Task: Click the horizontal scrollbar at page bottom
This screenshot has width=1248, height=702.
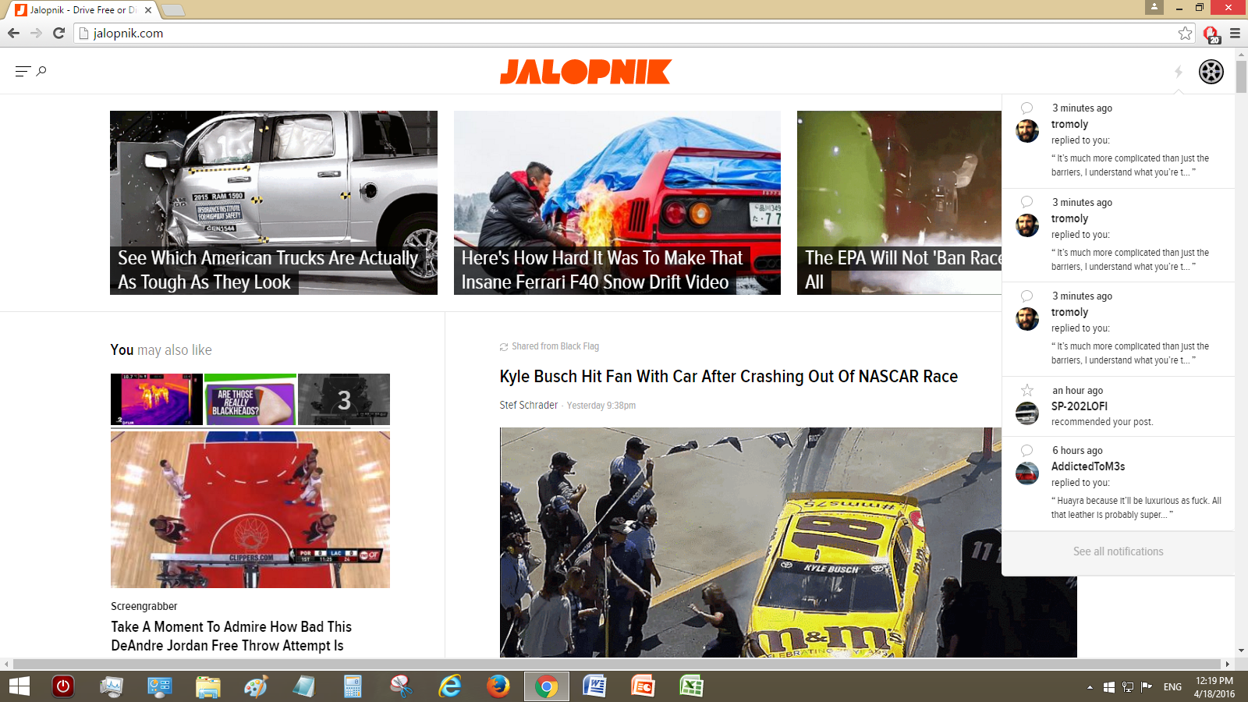Action: (616, 665)
